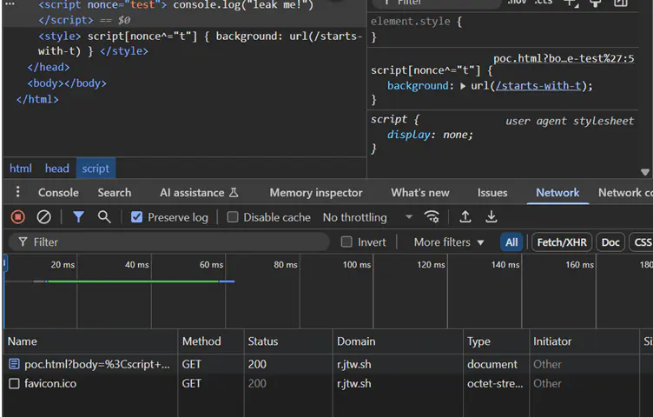
Task: Open the DevTools drawer three-dot menu
Action: [x=17, y=193]
